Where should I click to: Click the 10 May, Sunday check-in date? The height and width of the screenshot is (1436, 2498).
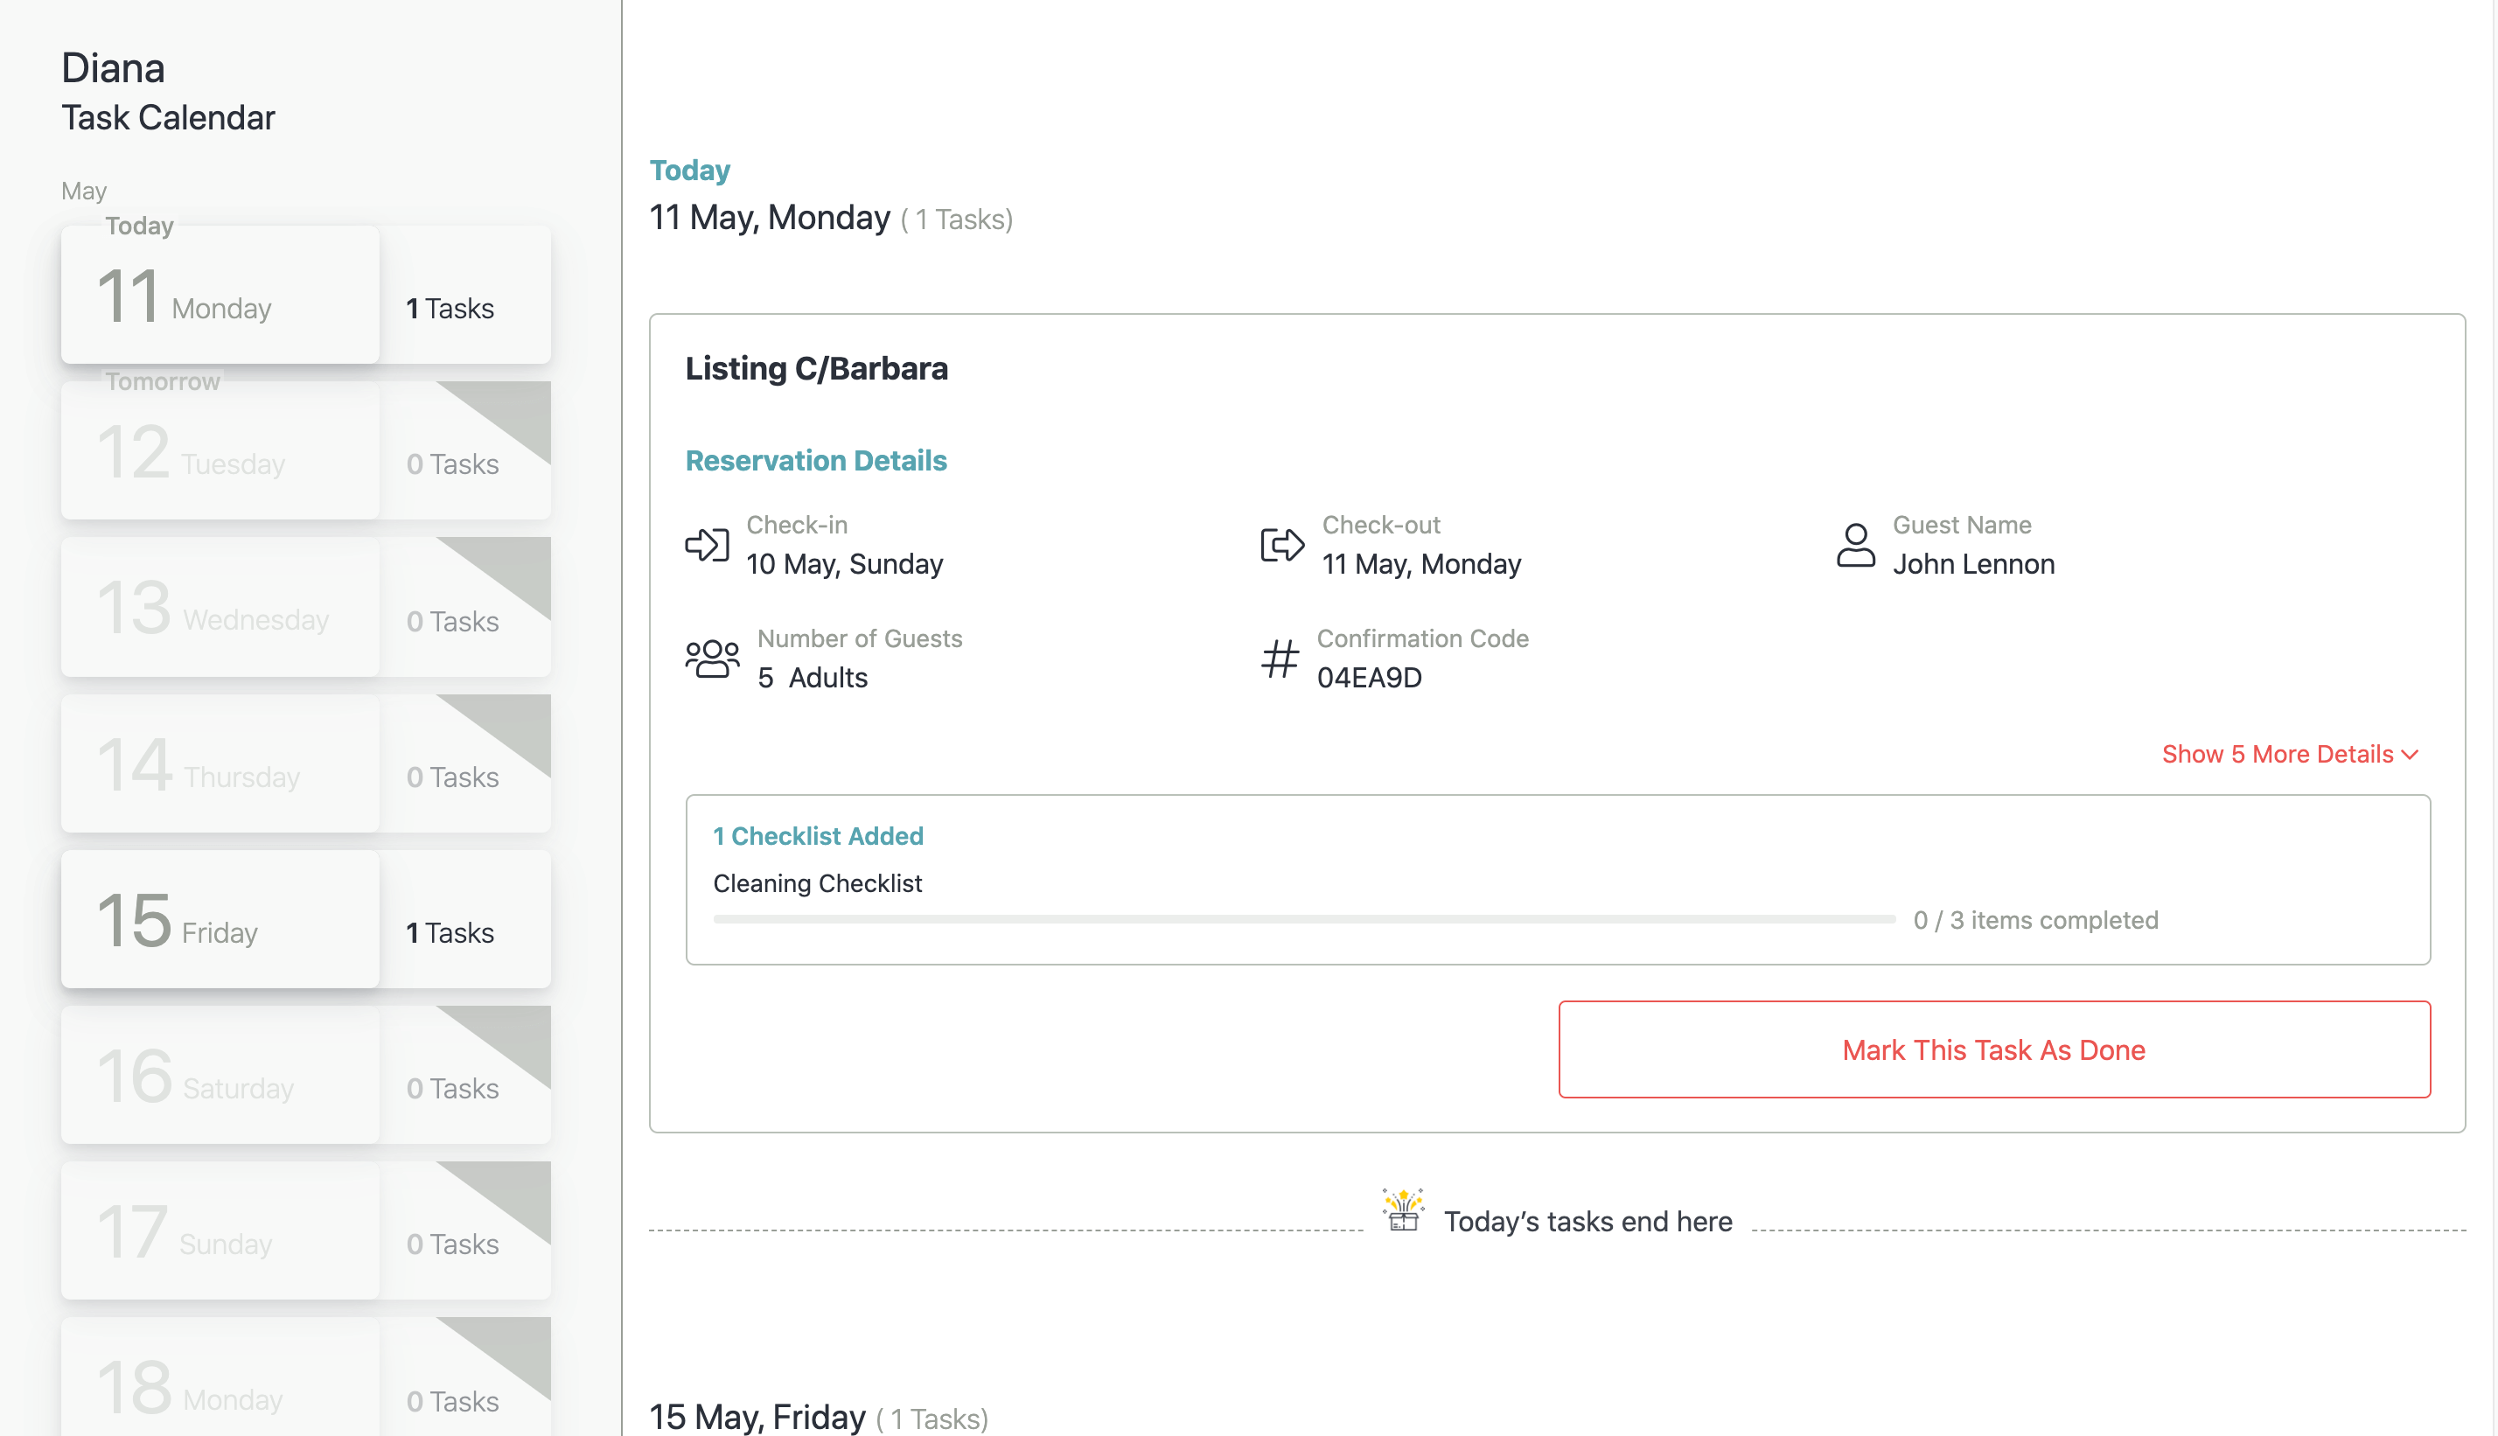click(844, 564)
